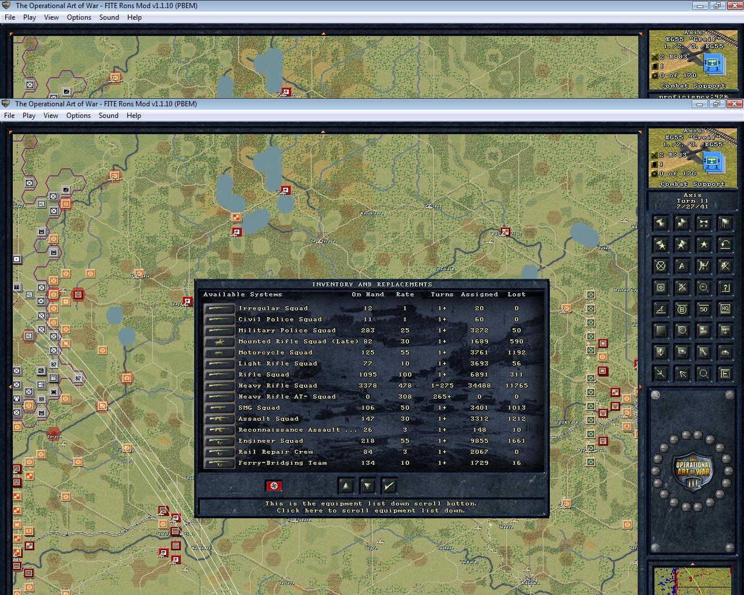Click the microphone tool button
The image size is (744, 595).
(660, 352)
